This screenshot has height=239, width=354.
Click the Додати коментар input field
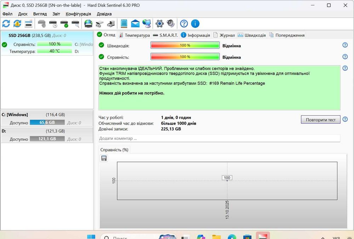pyautogui.click(x=219, y=138)
